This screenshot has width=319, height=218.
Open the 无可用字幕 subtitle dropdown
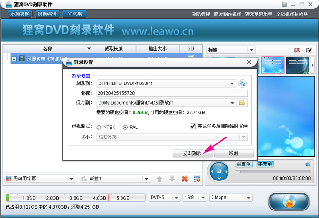(71, 179)
